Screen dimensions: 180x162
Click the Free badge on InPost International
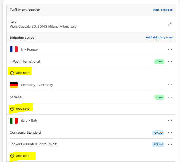click(x=159, y=62)
